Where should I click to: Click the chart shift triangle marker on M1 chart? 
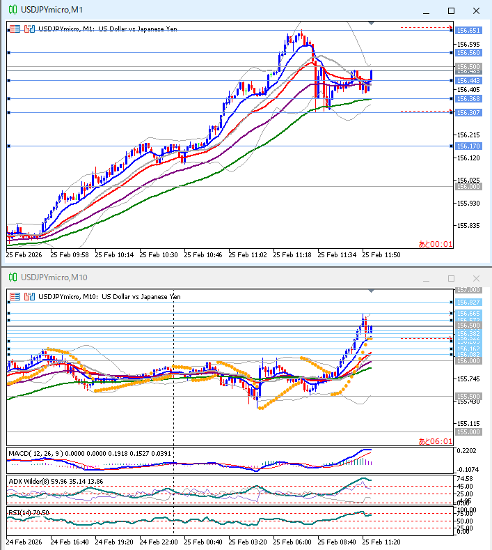click(x=371, y=24)
